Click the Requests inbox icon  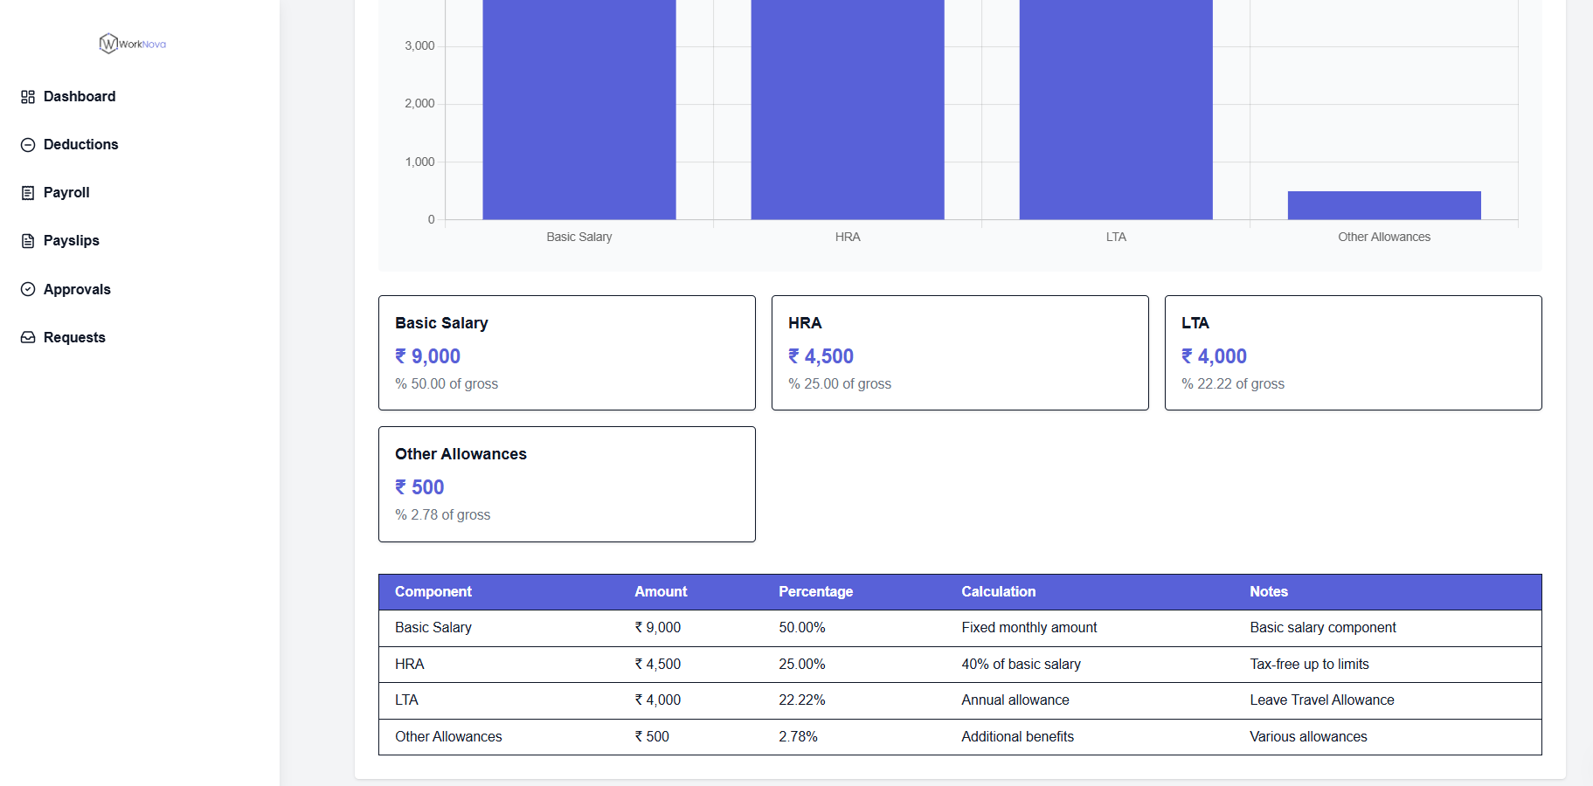click(28, 337)
